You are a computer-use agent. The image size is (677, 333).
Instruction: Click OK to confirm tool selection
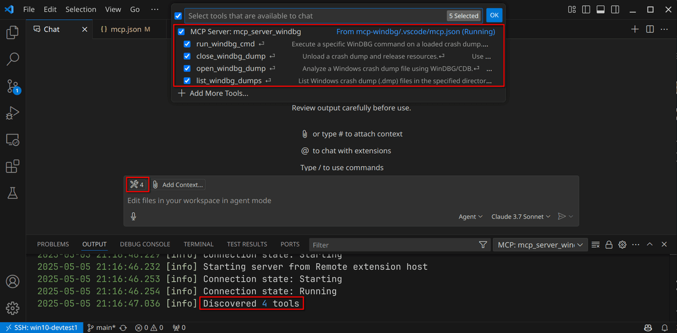(x=494, y=16)
